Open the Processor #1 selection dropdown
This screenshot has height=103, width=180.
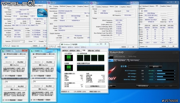click(x=23, y=41)
